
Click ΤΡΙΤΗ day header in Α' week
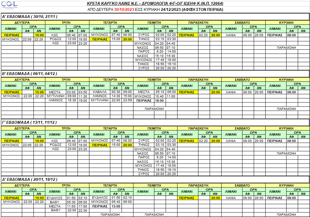coord(67,23)
